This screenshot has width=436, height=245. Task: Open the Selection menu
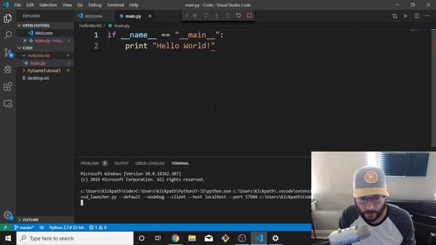[48, 5]
